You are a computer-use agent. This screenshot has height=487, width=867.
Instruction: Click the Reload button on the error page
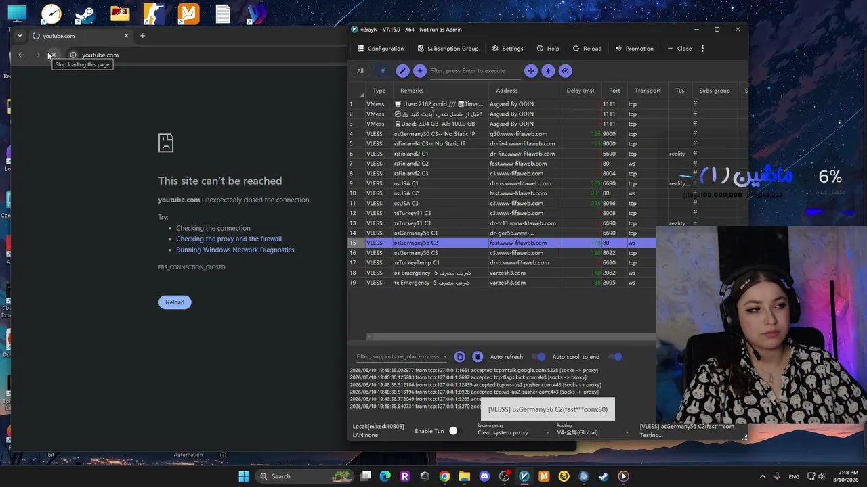tap(175, 302)
